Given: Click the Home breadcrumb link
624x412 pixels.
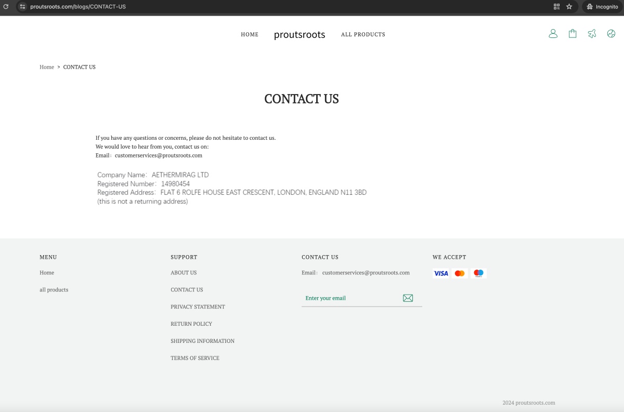Looking at the screenshot, I should pos(46,67).
